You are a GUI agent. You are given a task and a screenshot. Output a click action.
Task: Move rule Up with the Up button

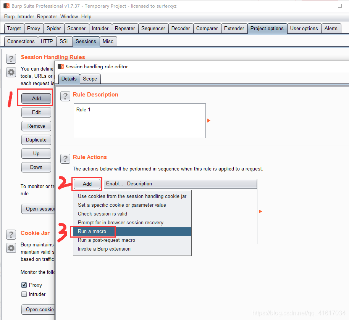tap(36, 153)
